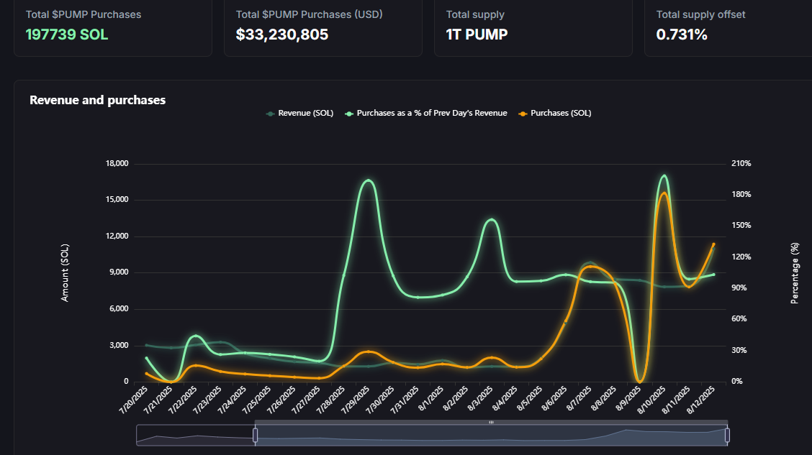812x455 pixels.
Task: Toggle the Revenue (SOL) legend series
Action: tap(300, 113)
